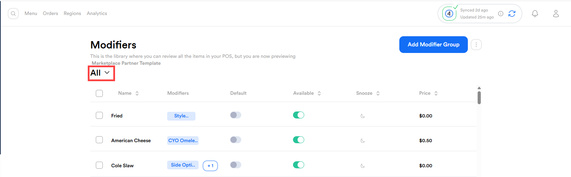Click the sync info circle icon

501,14
